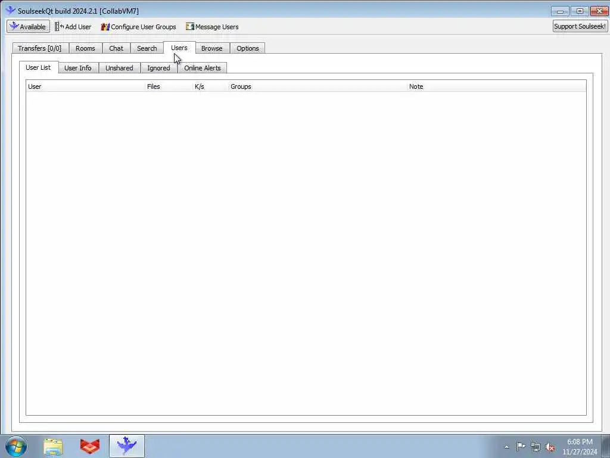Image resolution: width=610 pixels, height=458 pixels.
Task: Click the Add User toolbar button
Action: click(x=73, y=26)
